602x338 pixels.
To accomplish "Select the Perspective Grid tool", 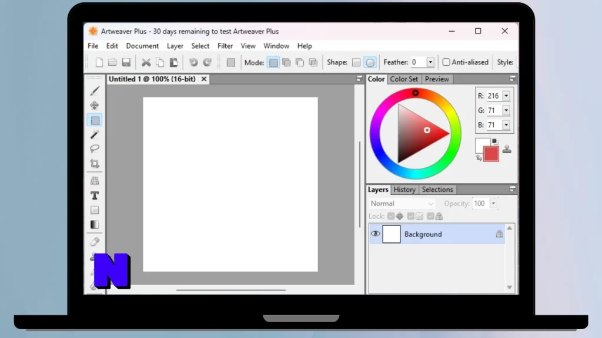I will (x=95, y=181).
